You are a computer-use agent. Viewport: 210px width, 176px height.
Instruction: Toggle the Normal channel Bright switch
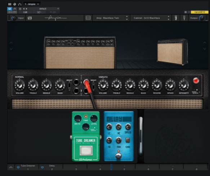coord(70,85)
